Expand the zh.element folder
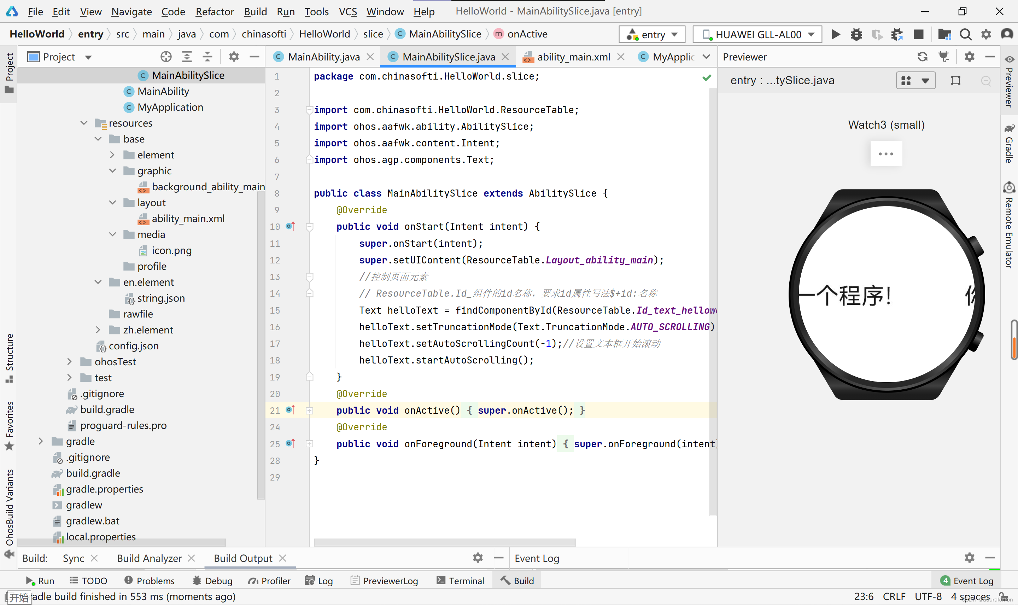The width and height of the screenshot is (1018, 605). click(98, 330)
